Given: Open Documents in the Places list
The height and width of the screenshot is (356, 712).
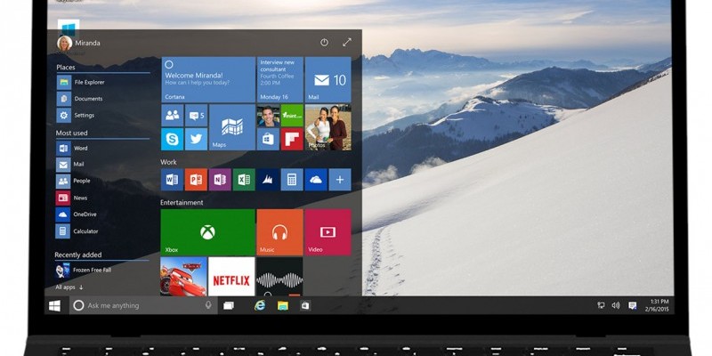Looking at the screenshot, I should coord(80,99).
